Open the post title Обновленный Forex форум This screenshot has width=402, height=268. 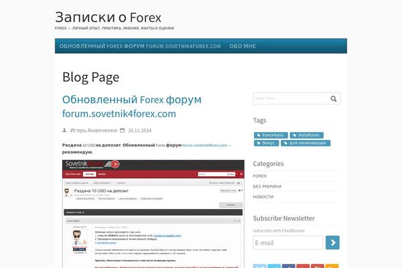click(132, 107)
